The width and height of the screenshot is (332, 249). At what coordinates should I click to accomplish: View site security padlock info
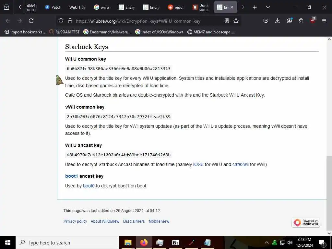pyautogui.click(x=70, y=21)
